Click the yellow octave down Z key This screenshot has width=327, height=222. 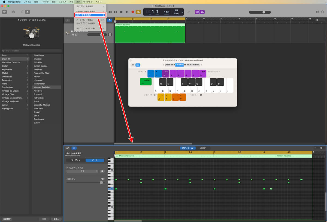(161, 97)
